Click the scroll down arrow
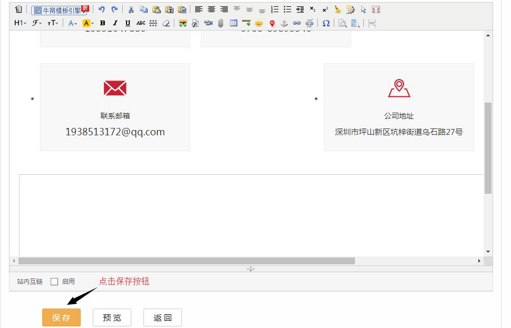Image resolution: width=511 pixels, height=328 pixels. pos(488,252)
